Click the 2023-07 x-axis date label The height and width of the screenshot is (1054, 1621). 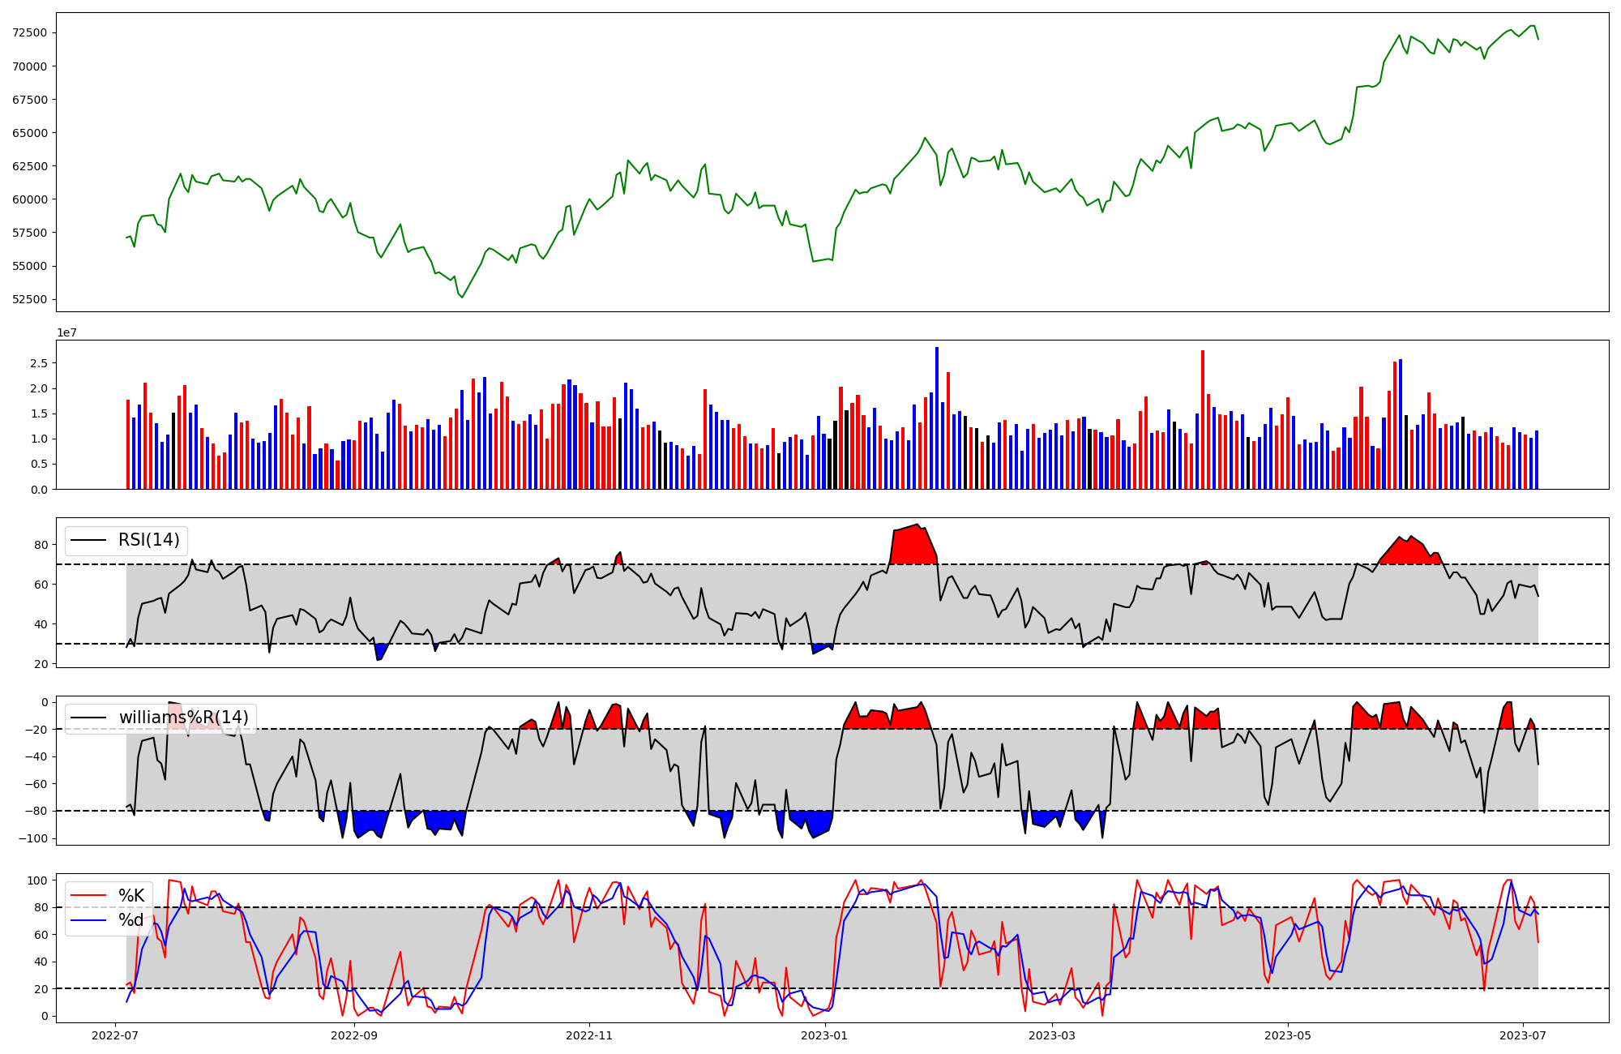click(1523, 1035)
